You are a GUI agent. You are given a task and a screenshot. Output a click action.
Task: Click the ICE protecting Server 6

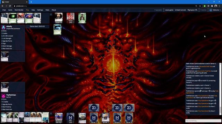tap(129, 108)
